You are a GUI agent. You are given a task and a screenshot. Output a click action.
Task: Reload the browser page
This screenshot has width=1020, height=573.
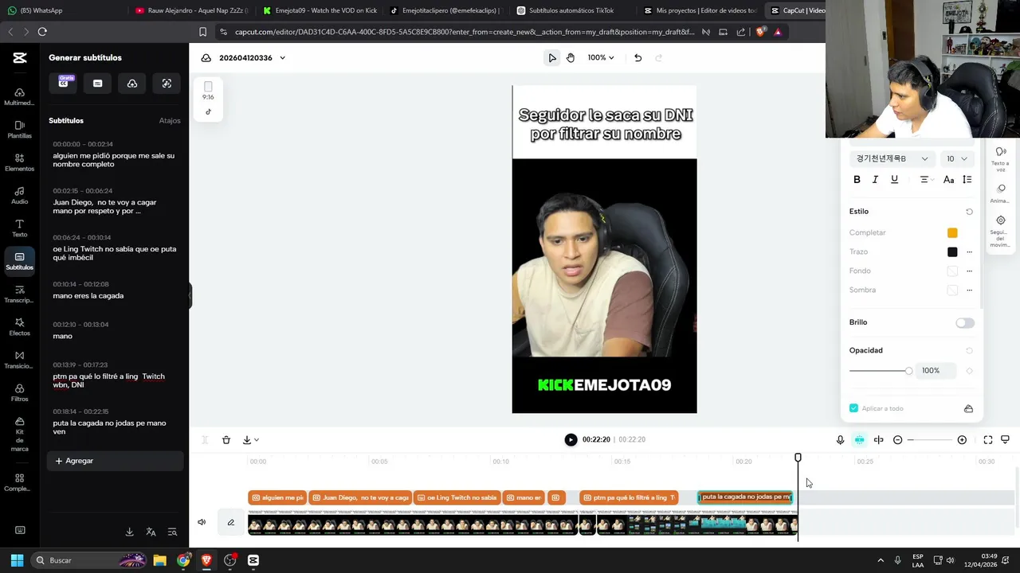click(42, 32)
